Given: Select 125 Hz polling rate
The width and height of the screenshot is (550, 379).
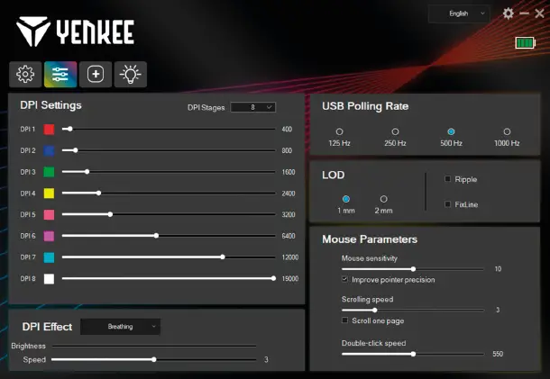Looking at the screenshot, I should [339, 131].
